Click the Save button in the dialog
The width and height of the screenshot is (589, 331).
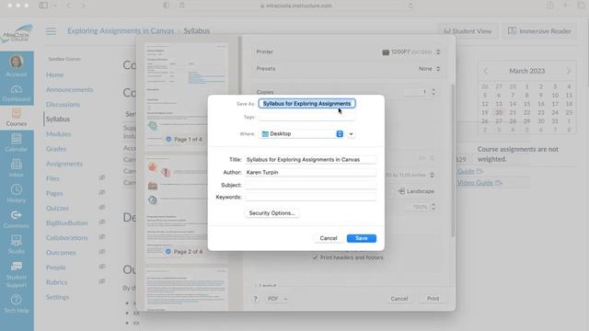pos(362,238)
